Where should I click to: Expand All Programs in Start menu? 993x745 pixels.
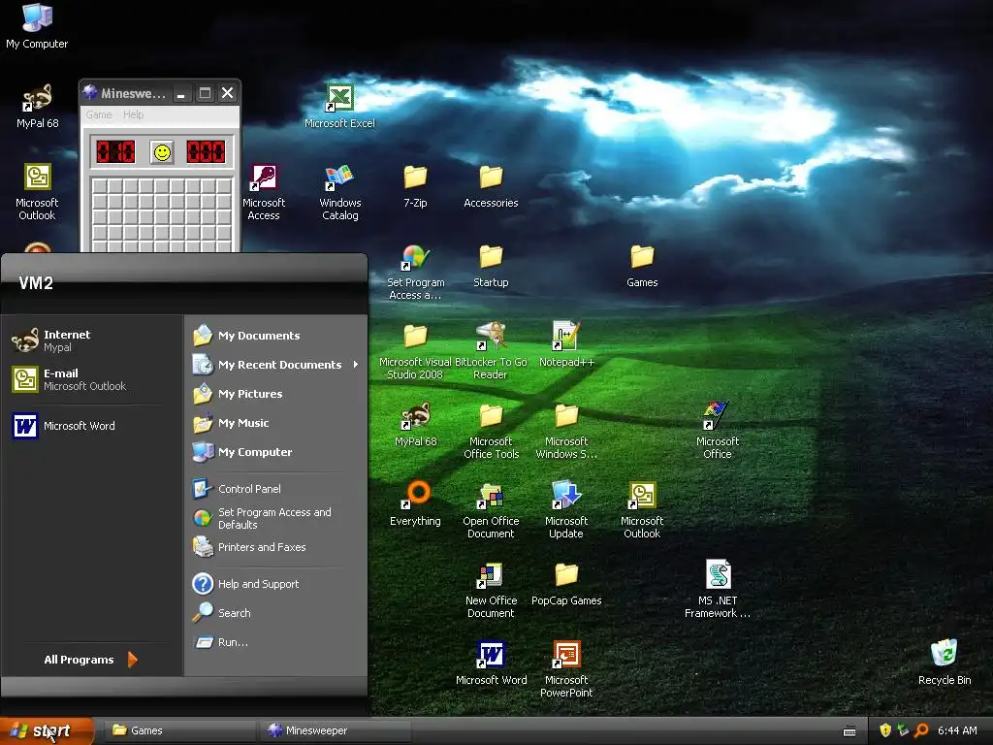click(90, 660)
